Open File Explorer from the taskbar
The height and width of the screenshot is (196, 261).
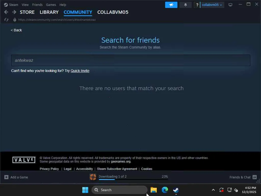click(x=153, y=190)
